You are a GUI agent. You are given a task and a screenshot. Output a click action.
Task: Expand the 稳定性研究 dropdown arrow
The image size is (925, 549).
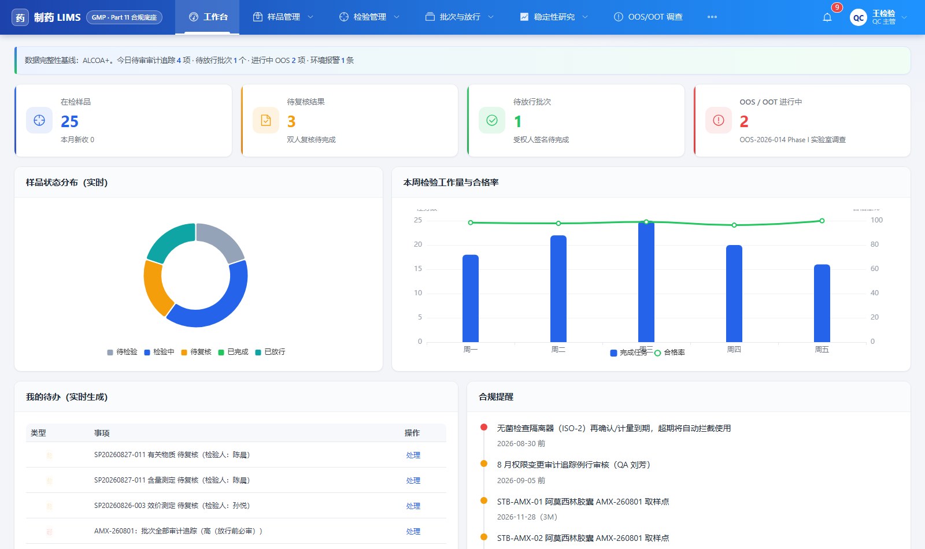[x=585, y=17]
